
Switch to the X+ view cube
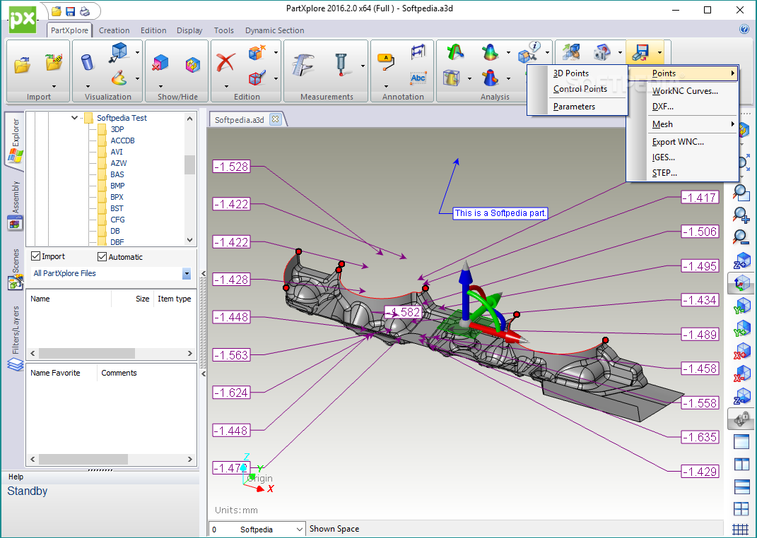[741, 351]
